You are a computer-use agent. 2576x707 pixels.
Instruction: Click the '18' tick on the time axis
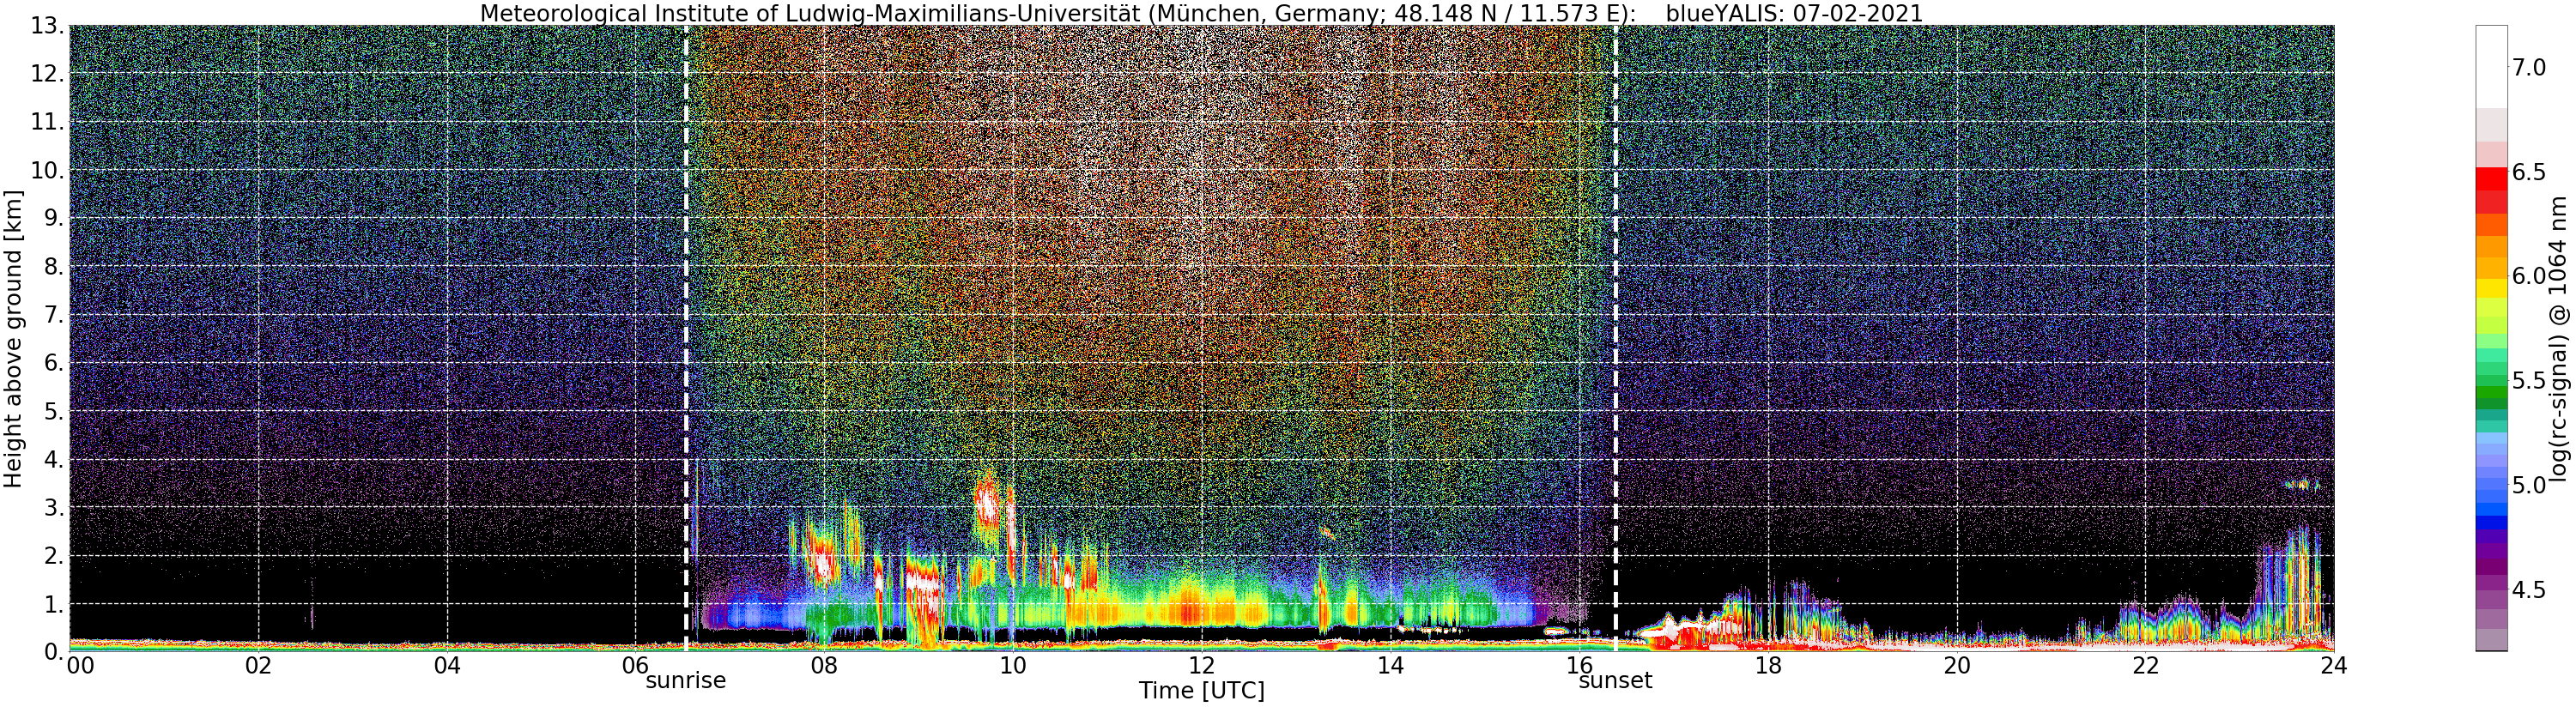1767,666
